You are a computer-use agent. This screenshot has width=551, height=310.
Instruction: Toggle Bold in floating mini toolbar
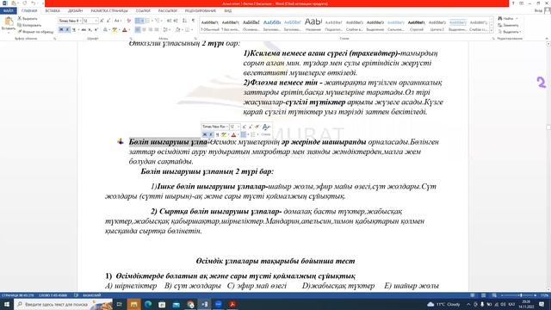tap(205, 134)
